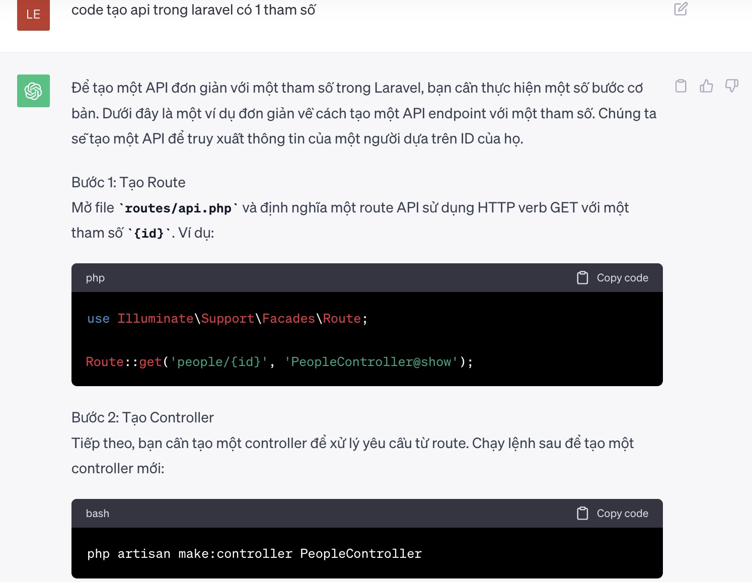The height and width of the screenshot is (582, 752).
Task: Give the response a thumbs down
Action: click(731, 86)
